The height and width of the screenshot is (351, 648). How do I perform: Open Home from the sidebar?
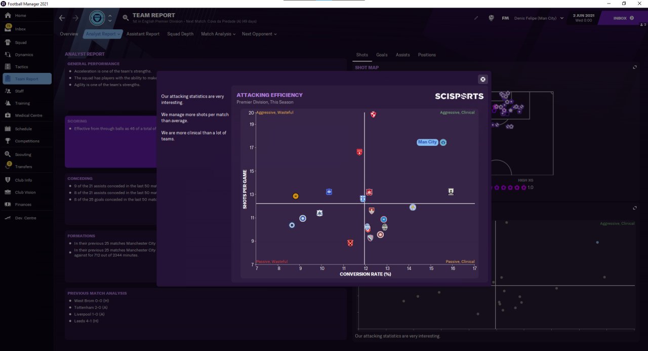pyautogui.click(x=20, y=16)
